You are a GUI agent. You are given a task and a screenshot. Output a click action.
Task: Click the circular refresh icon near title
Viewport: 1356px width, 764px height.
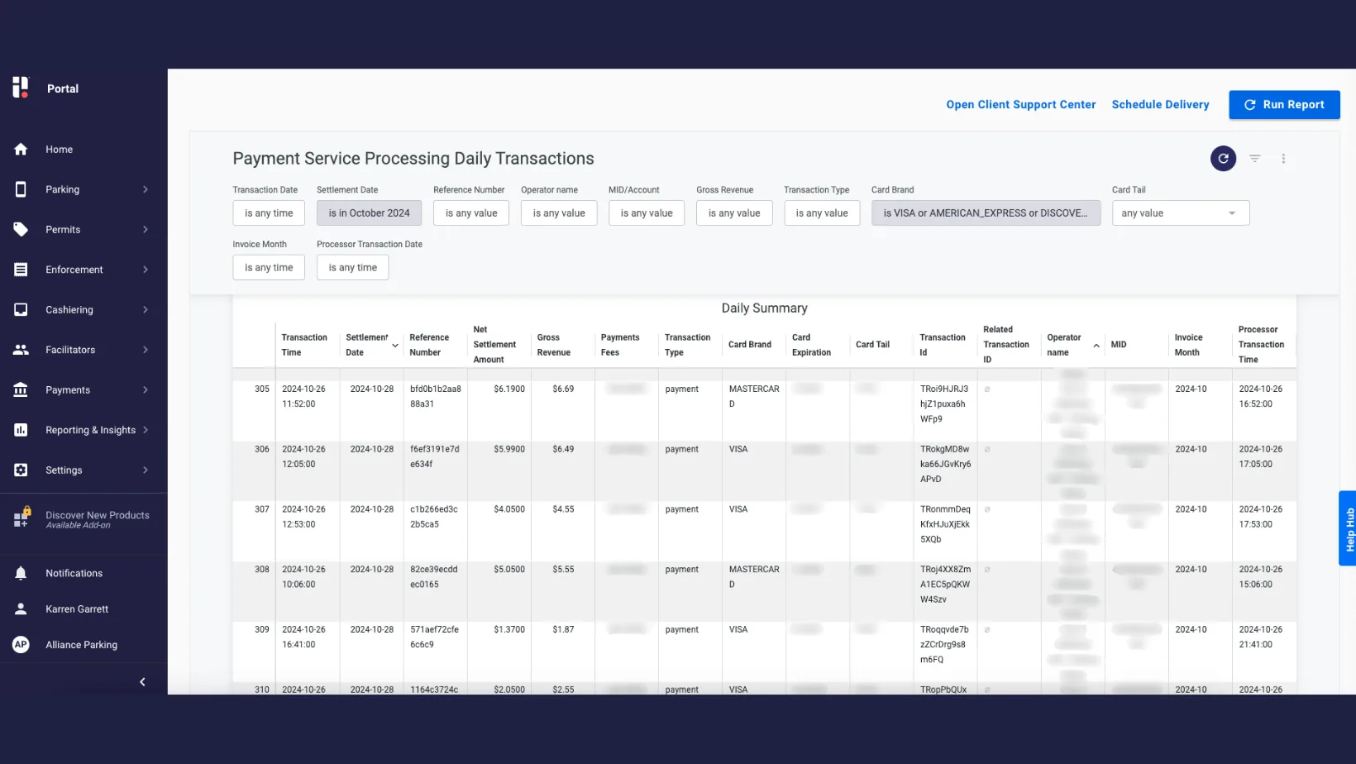[x=1223, y=159]
